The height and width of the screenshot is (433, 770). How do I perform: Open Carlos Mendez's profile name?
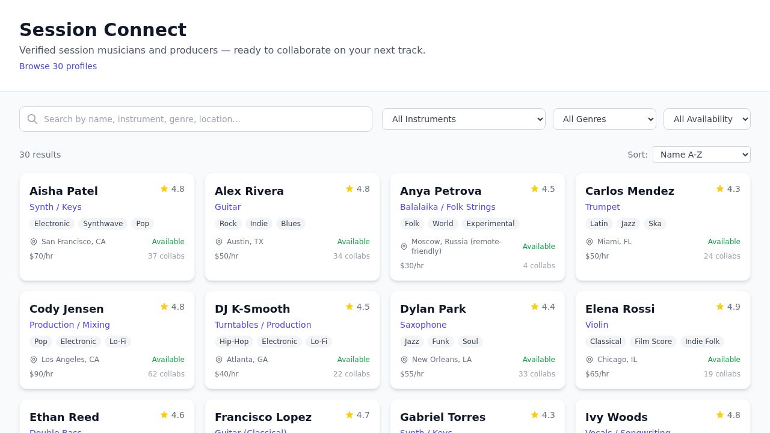[x=630, y=191]
